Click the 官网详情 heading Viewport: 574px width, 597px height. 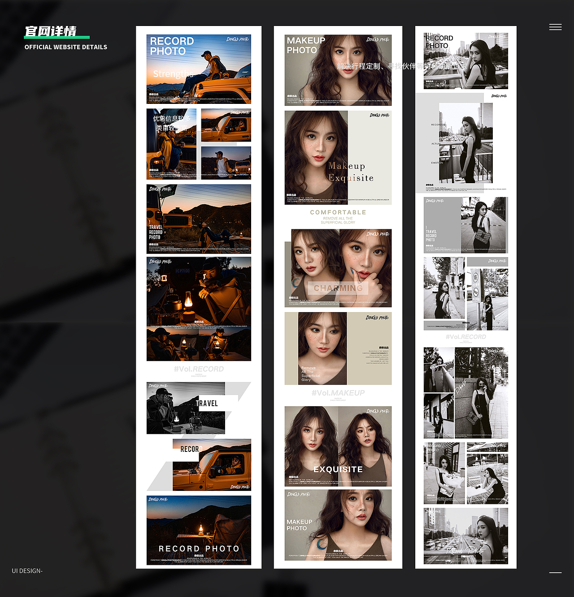coord(50,31)
